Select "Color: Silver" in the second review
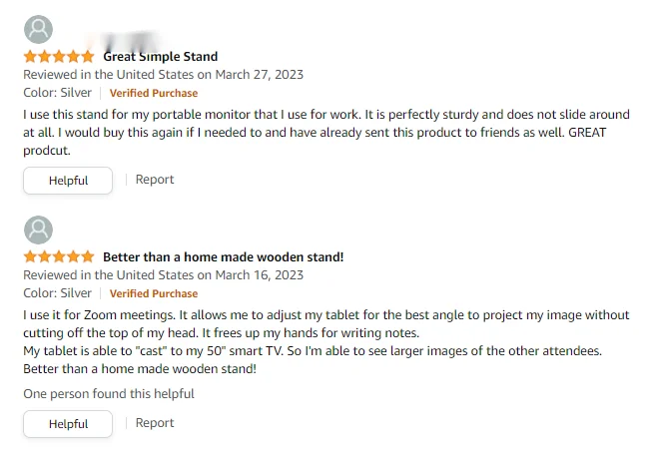645x459 pixels. click(57, 293)
